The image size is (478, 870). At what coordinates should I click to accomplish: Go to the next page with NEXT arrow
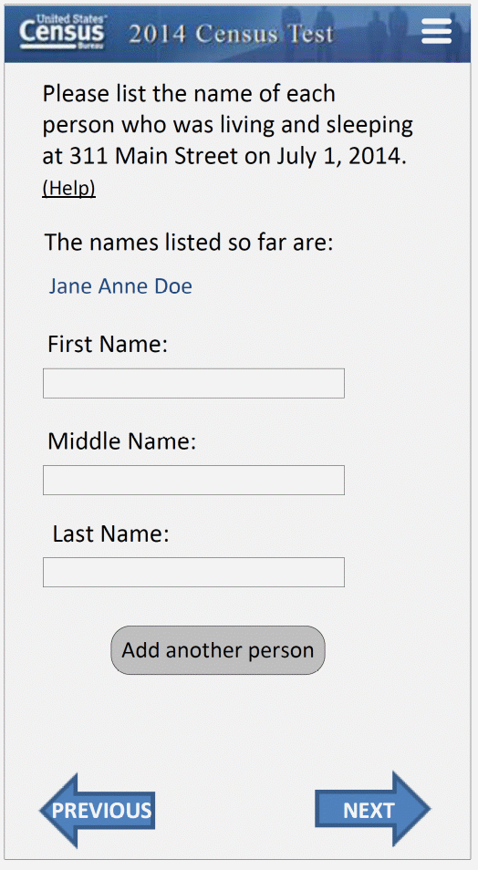[372, 809]
